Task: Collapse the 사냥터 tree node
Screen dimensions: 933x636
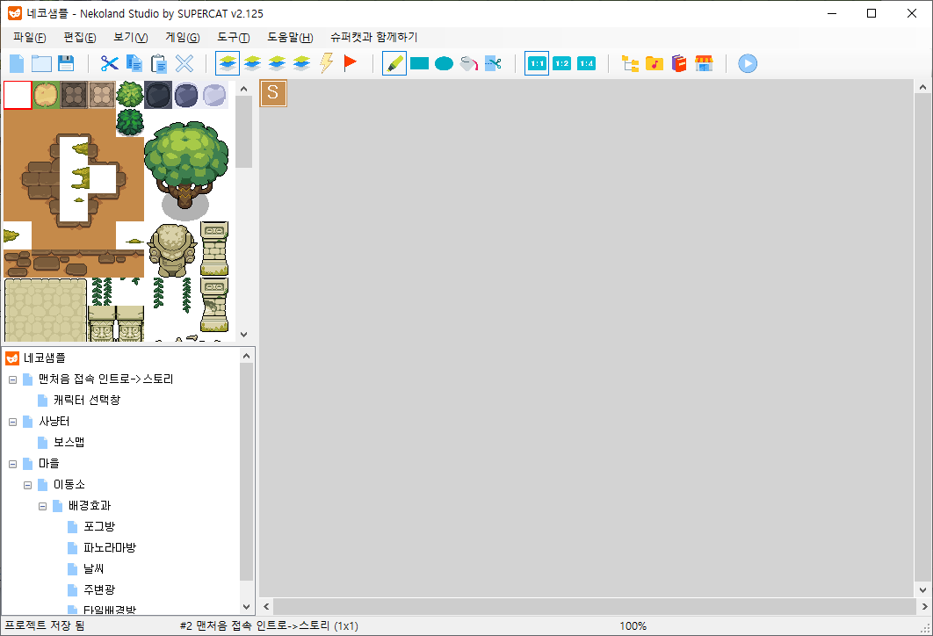Action: pyautogui.click(x=12, y=422)
